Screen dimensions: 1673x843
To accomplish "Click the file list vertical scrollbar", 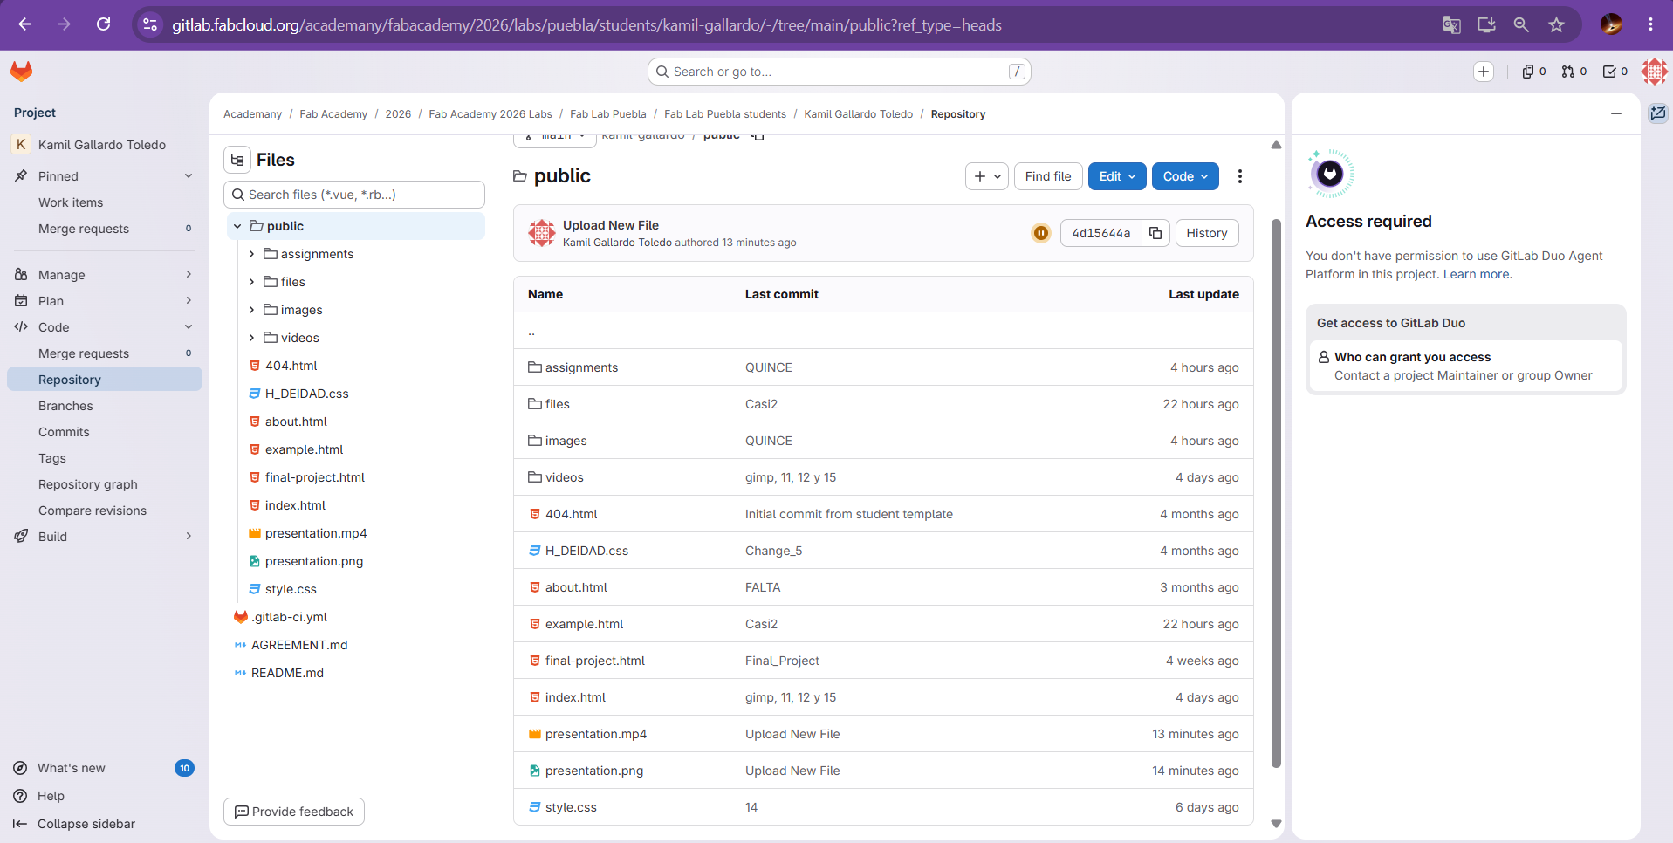I will click(1276, 493).
